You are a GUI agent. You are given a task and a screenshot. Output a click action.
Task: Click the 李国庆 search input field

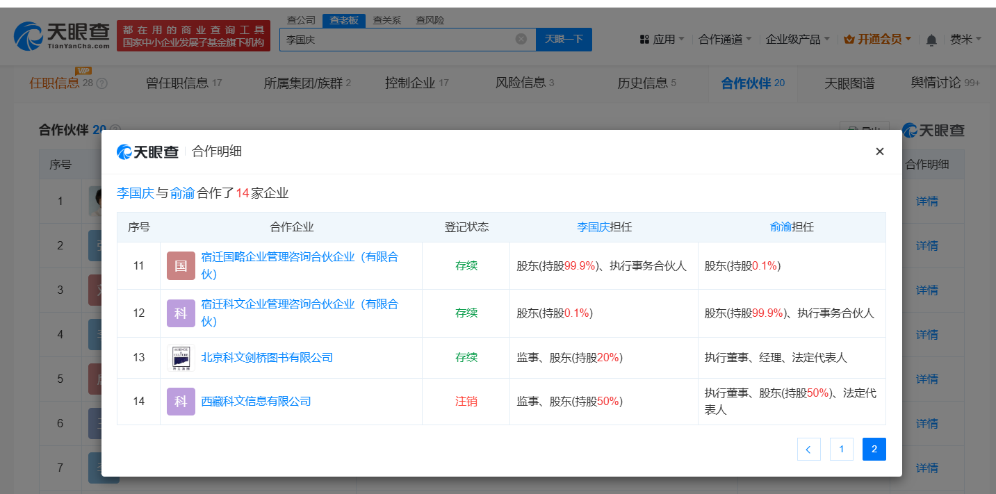pyautogui.click(x=396, y=40)
